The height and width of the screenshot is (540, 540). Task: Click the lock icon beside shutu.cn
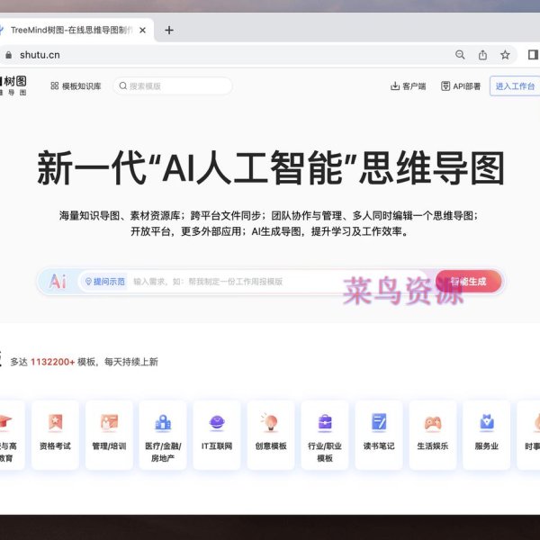click(8, 55)
